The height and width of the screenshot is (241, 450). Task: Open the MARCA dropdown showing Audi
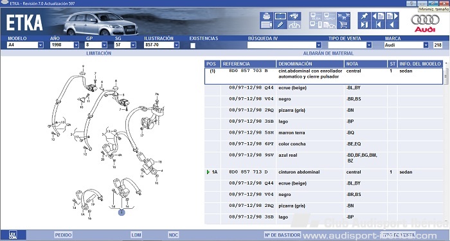coord(406,45)
